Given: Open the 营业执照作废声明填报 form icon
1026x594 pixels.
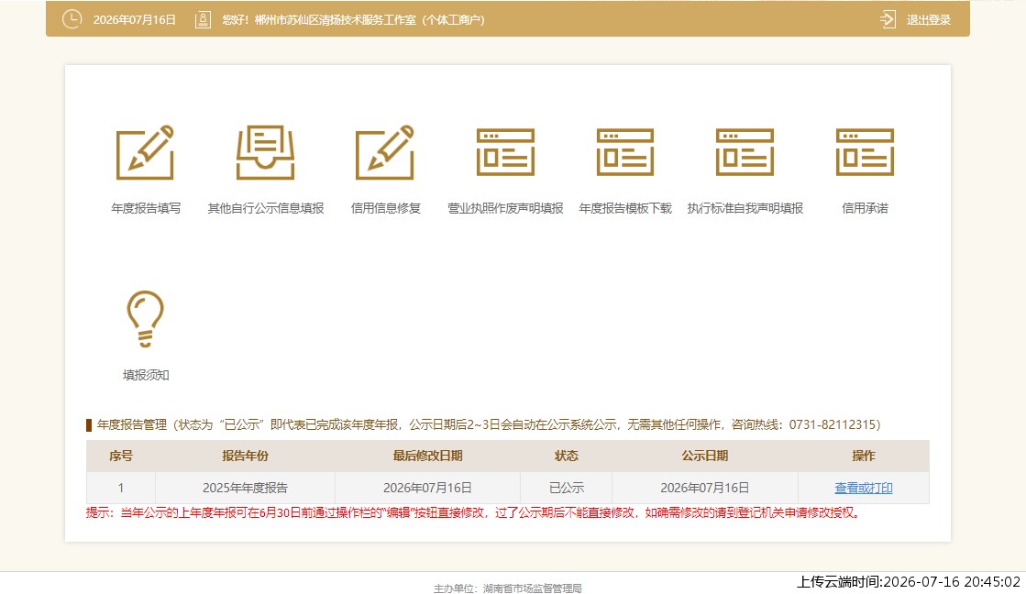Looking at the screenshot, I should [x=505, y=152].
